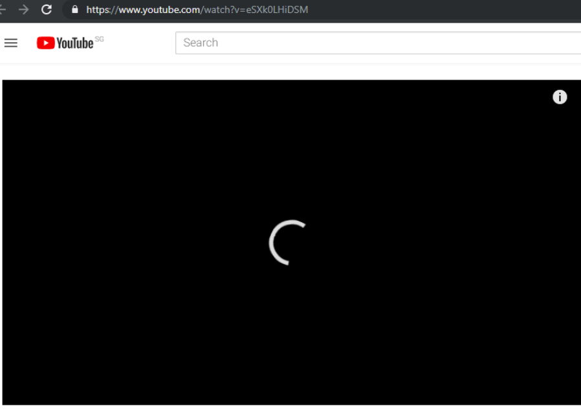Click empty header space right of SG label
The height and width of the screenshot is (419, 581).
pos(139,43)
